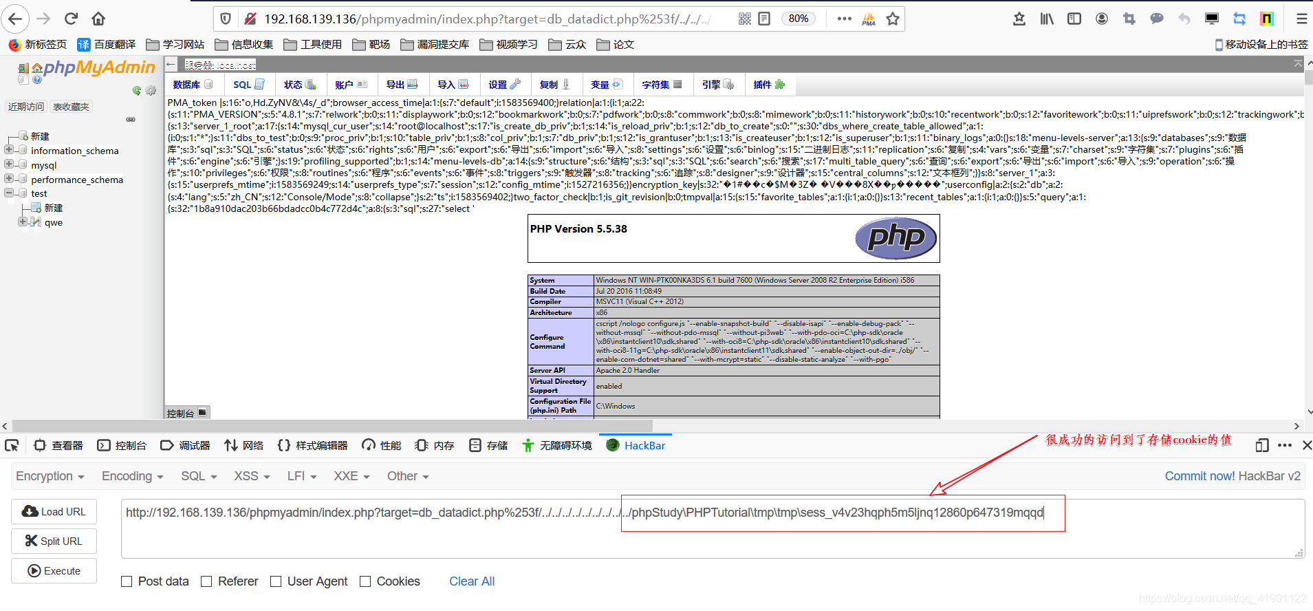Open the LFI dropdown in HackBar

302,476
